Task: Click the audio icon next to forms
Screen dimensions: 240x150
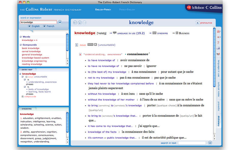Action: tap(95, 45)
